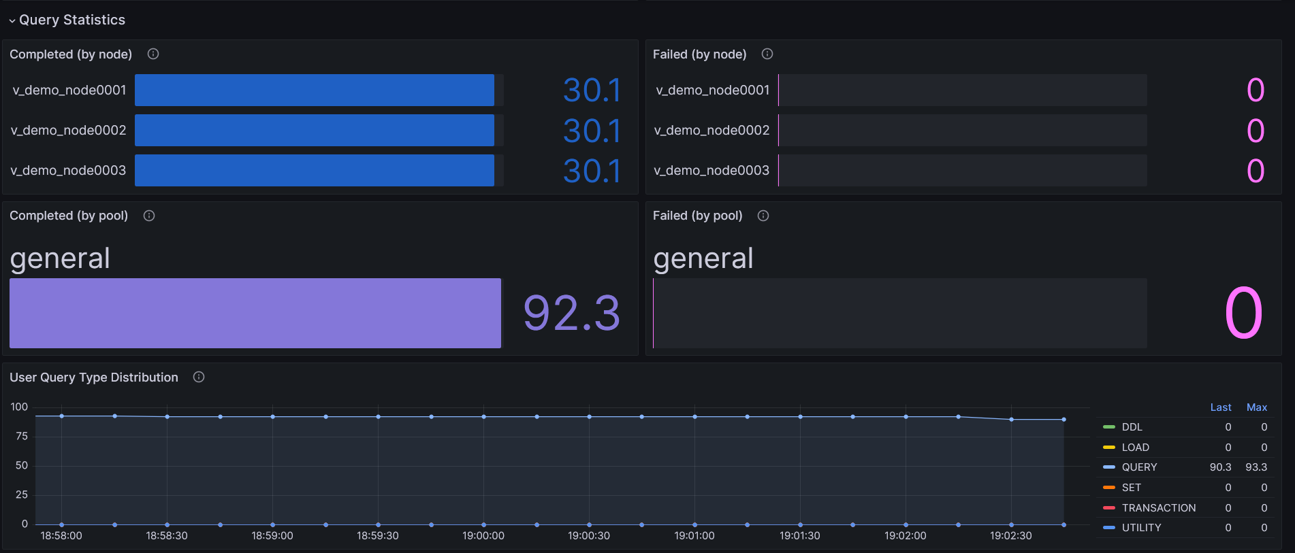Collapse the Query Statistics row

tap(67, 20)
